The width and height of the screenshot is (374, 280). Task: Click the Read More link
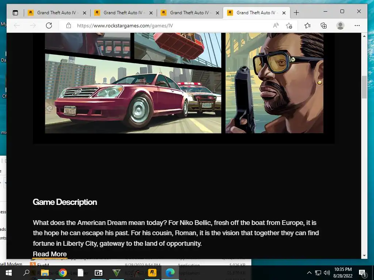[x=50, y=254]
